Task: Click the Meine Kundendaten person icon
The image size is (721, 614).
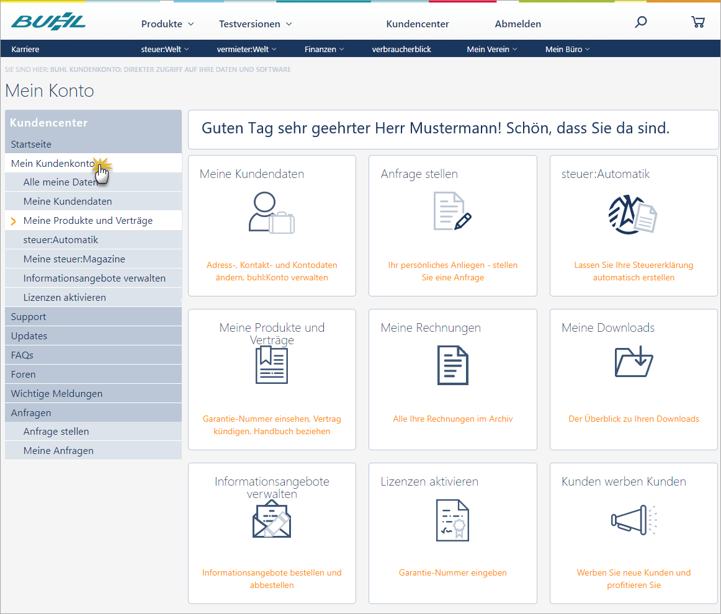Action: (271, 212)
